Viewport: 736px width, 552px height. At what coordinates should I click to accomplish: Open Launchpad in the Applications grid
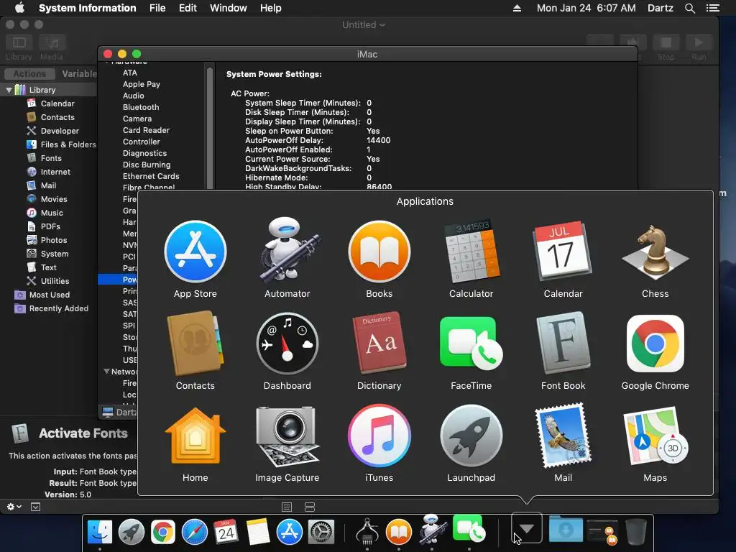pos(471,436)
